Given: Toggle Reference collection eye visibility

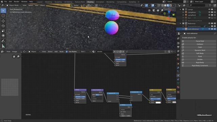Looking at the screenshot, I should pyautogui.click(x=209, y=23).
